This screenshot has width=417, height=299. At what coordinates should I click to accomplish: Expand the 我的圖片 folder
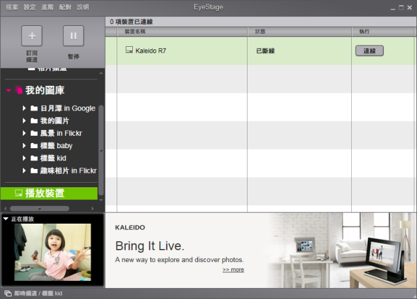[x=24, y=121]
